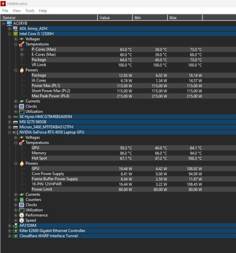Image resolution: width=236 pixels, height=253 pixels.
Task: Expand the Killer E2600 Ethernet Controller node
Action: tap(10, 231)
